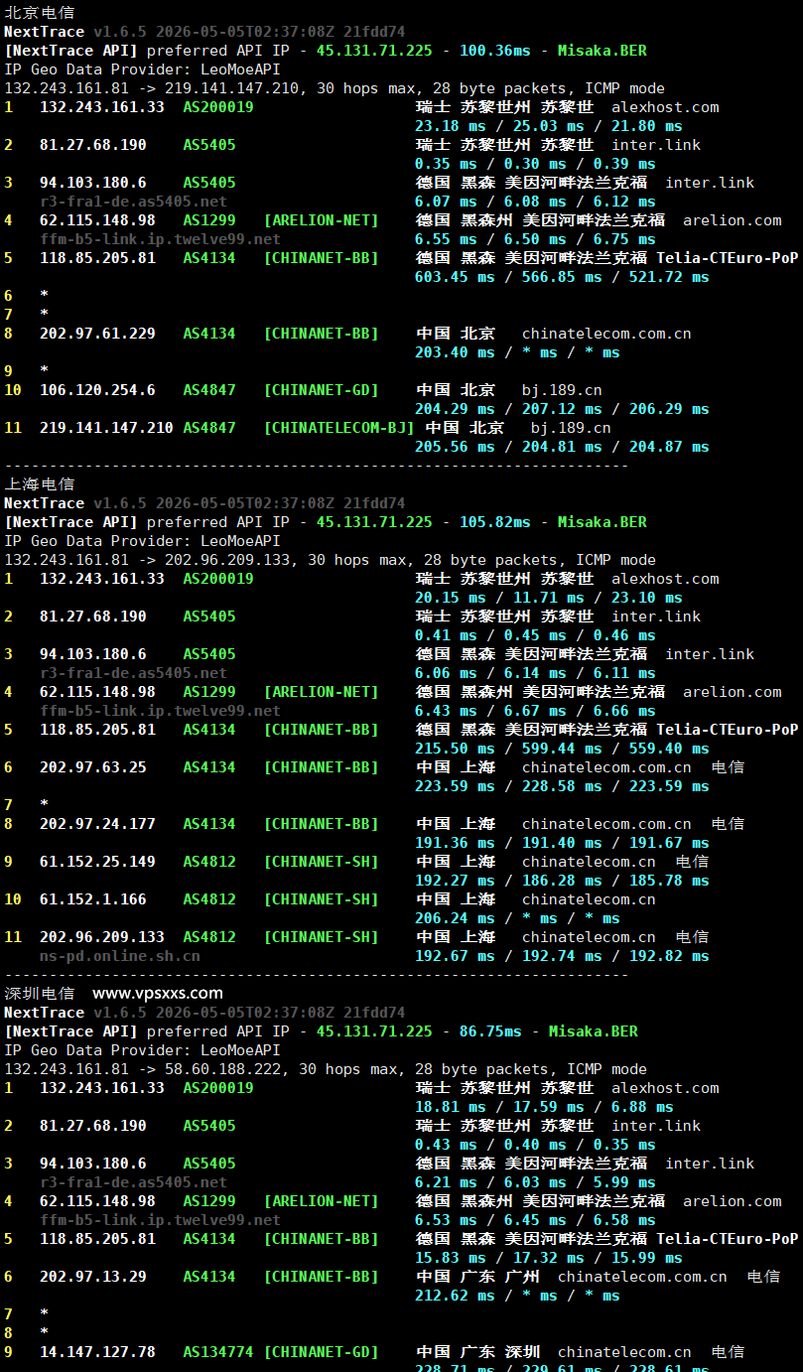Select the latency value 192.82 ms
Screen dimensions: 803x1372
[x=669, y=956]
